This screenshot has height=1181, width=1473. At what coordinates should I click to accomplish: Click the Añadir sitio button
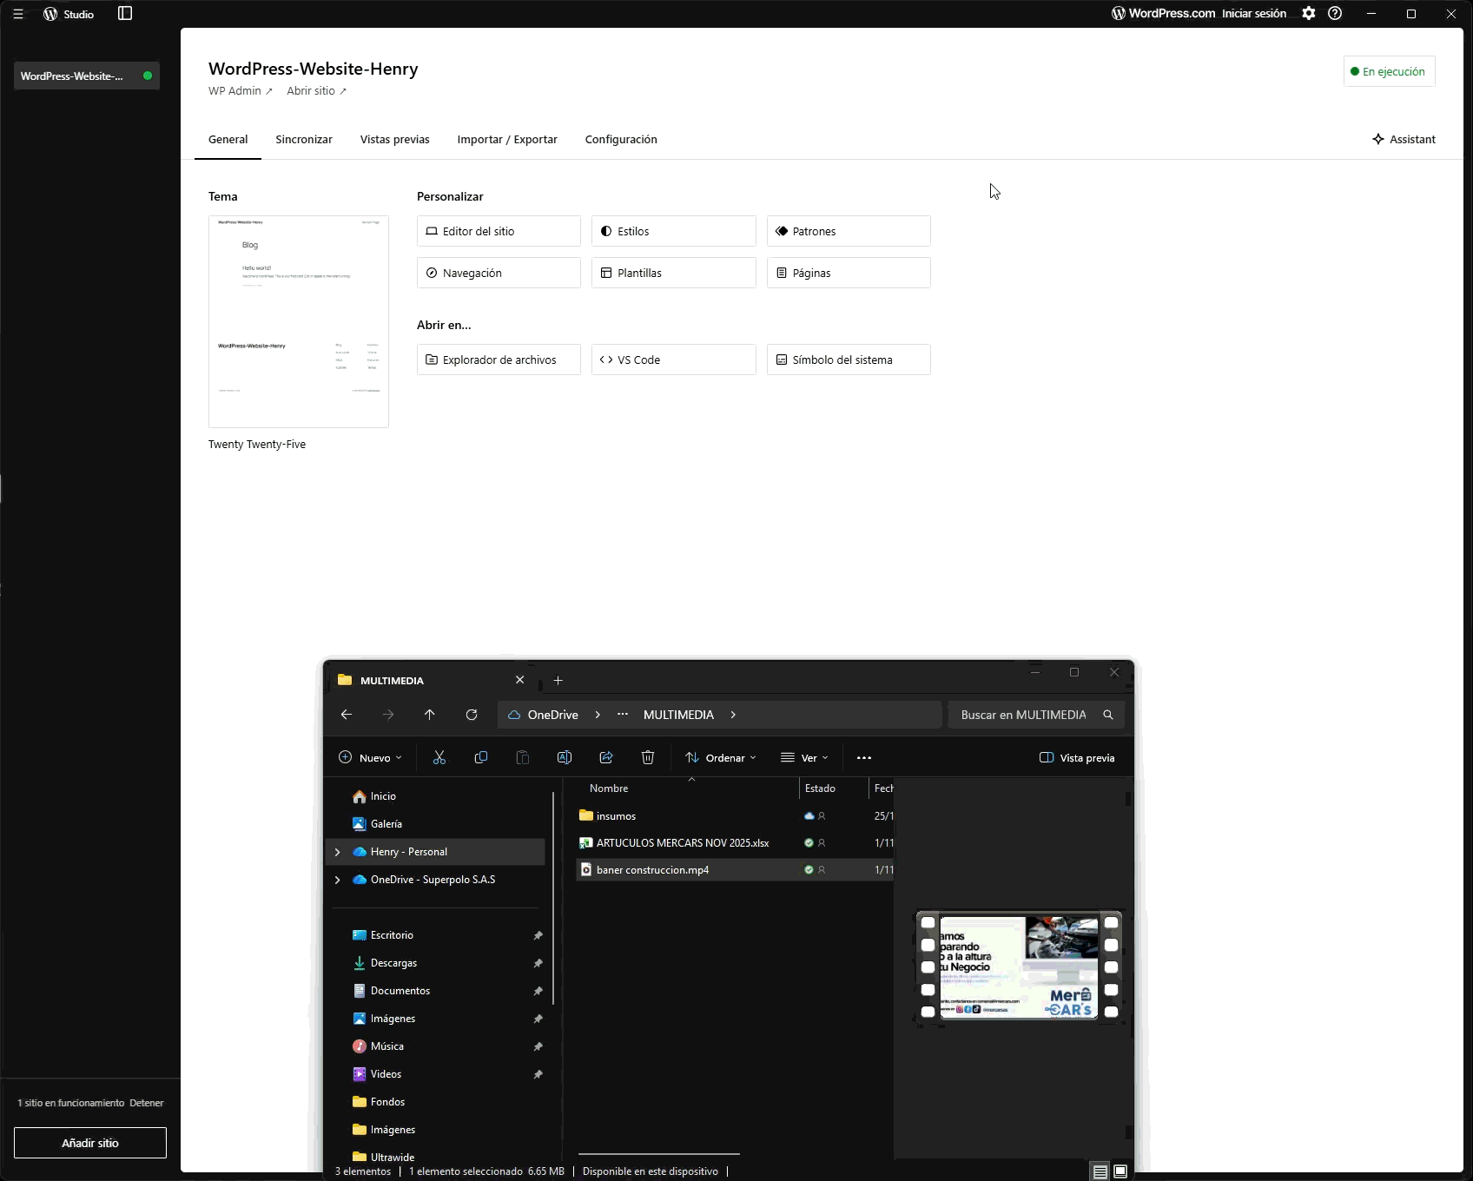pos(90,1143)
